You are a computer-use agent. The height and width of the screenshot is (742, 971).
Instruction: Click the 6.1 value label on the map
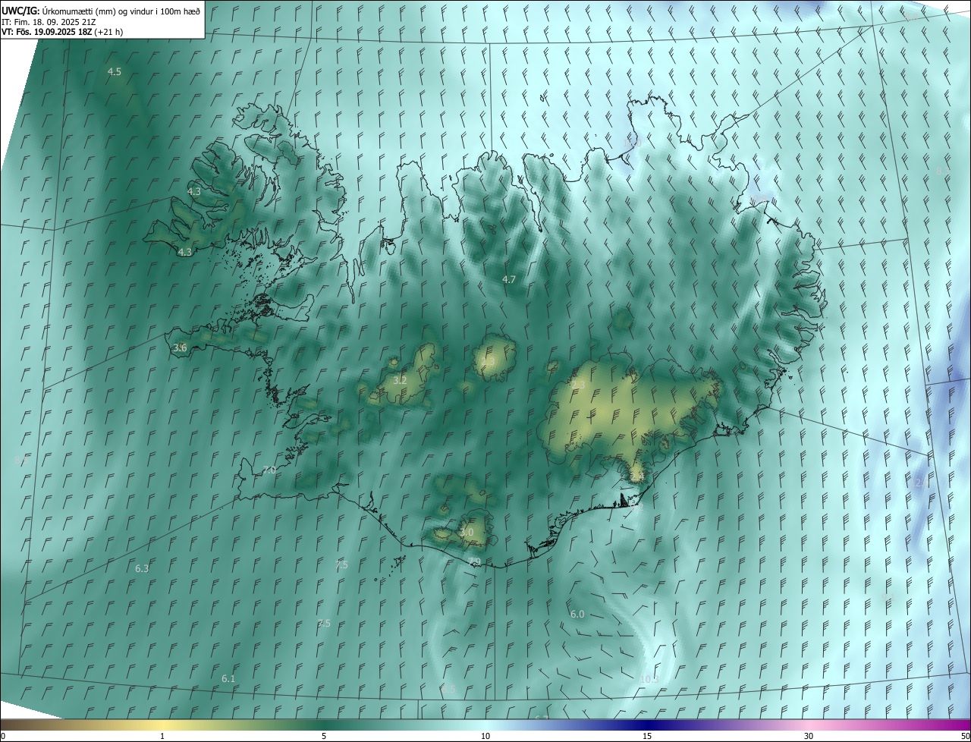pos(228,678)
